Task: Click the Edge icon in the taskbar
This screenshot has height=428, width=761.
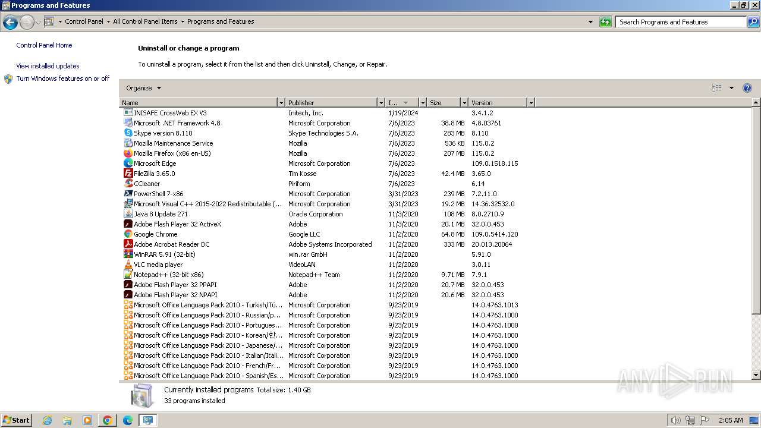Action: [128, 420]
